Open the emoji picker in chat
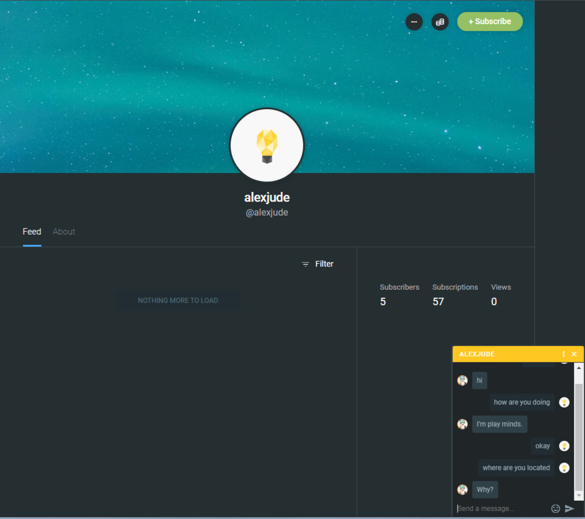This screenshot has width=585, height=519. (x=555, y=508)
